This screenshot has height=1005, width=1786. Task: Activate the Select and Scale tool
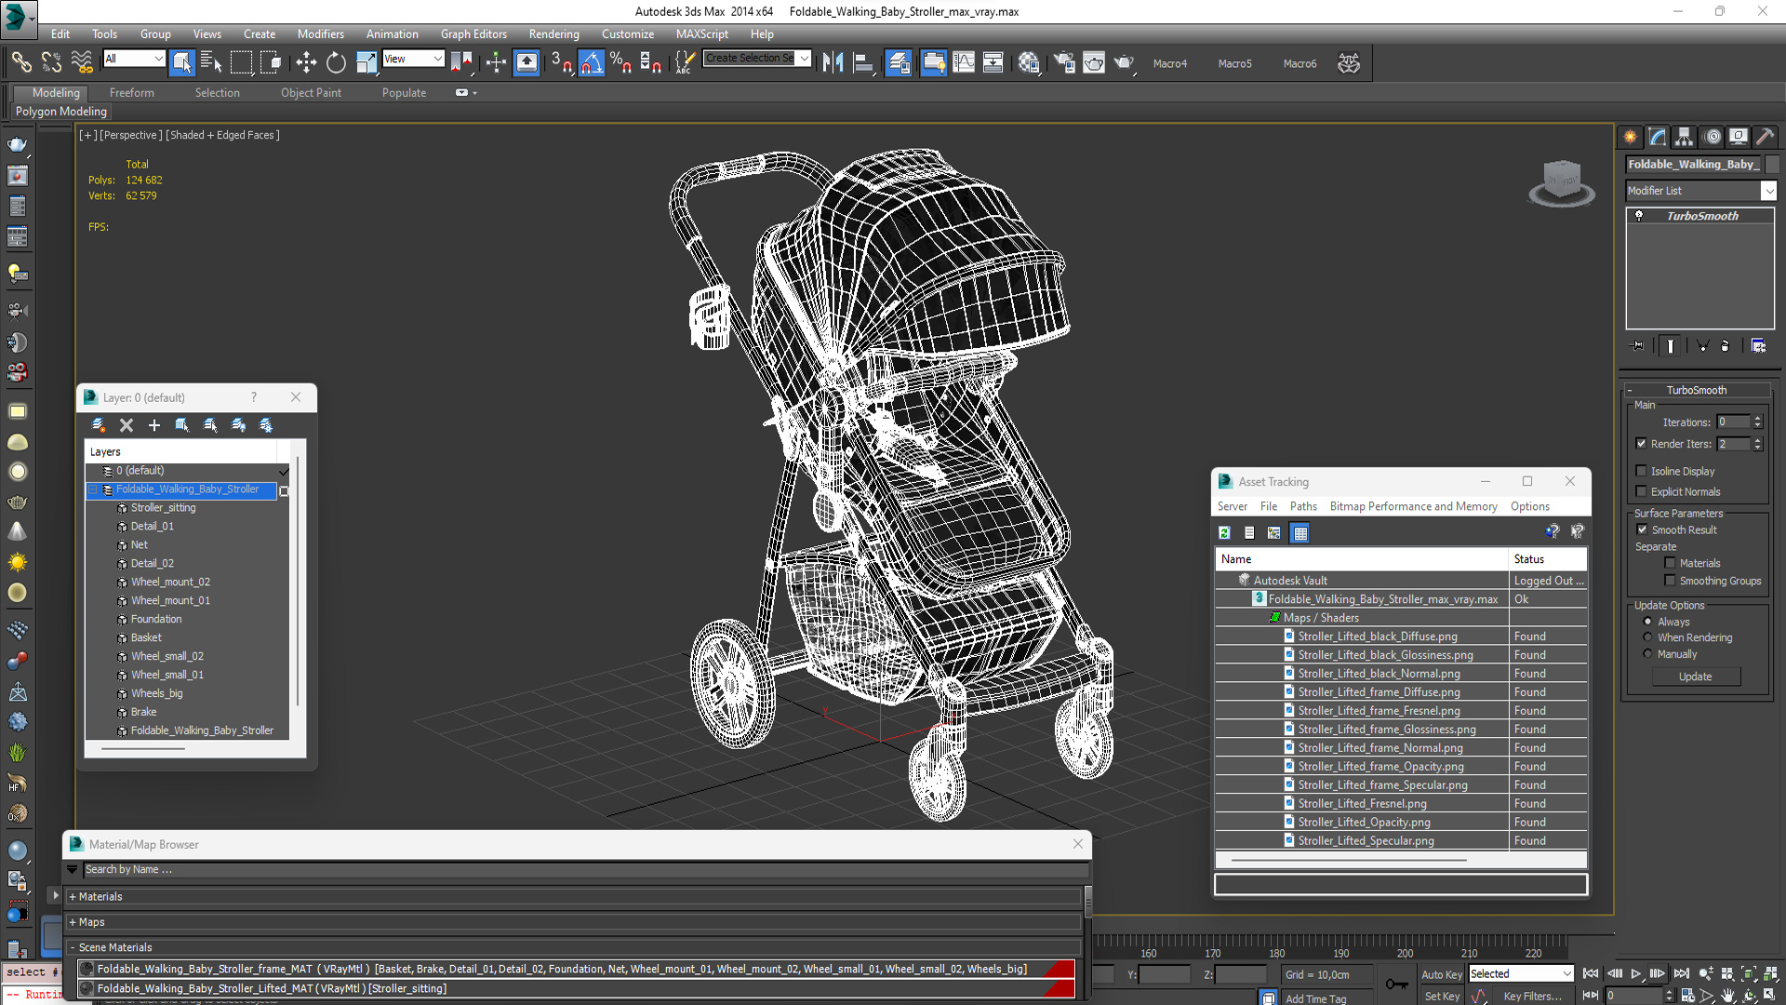(367, 62)
